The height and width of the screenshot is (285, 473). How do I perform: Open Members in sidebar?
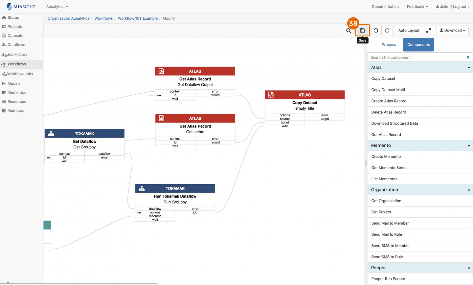(x=16, y=111)
